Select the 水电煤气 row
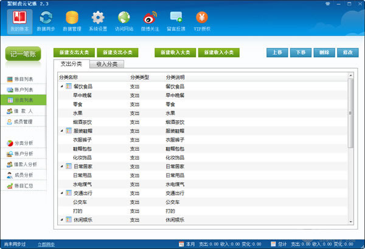 (x=203, y=184)
